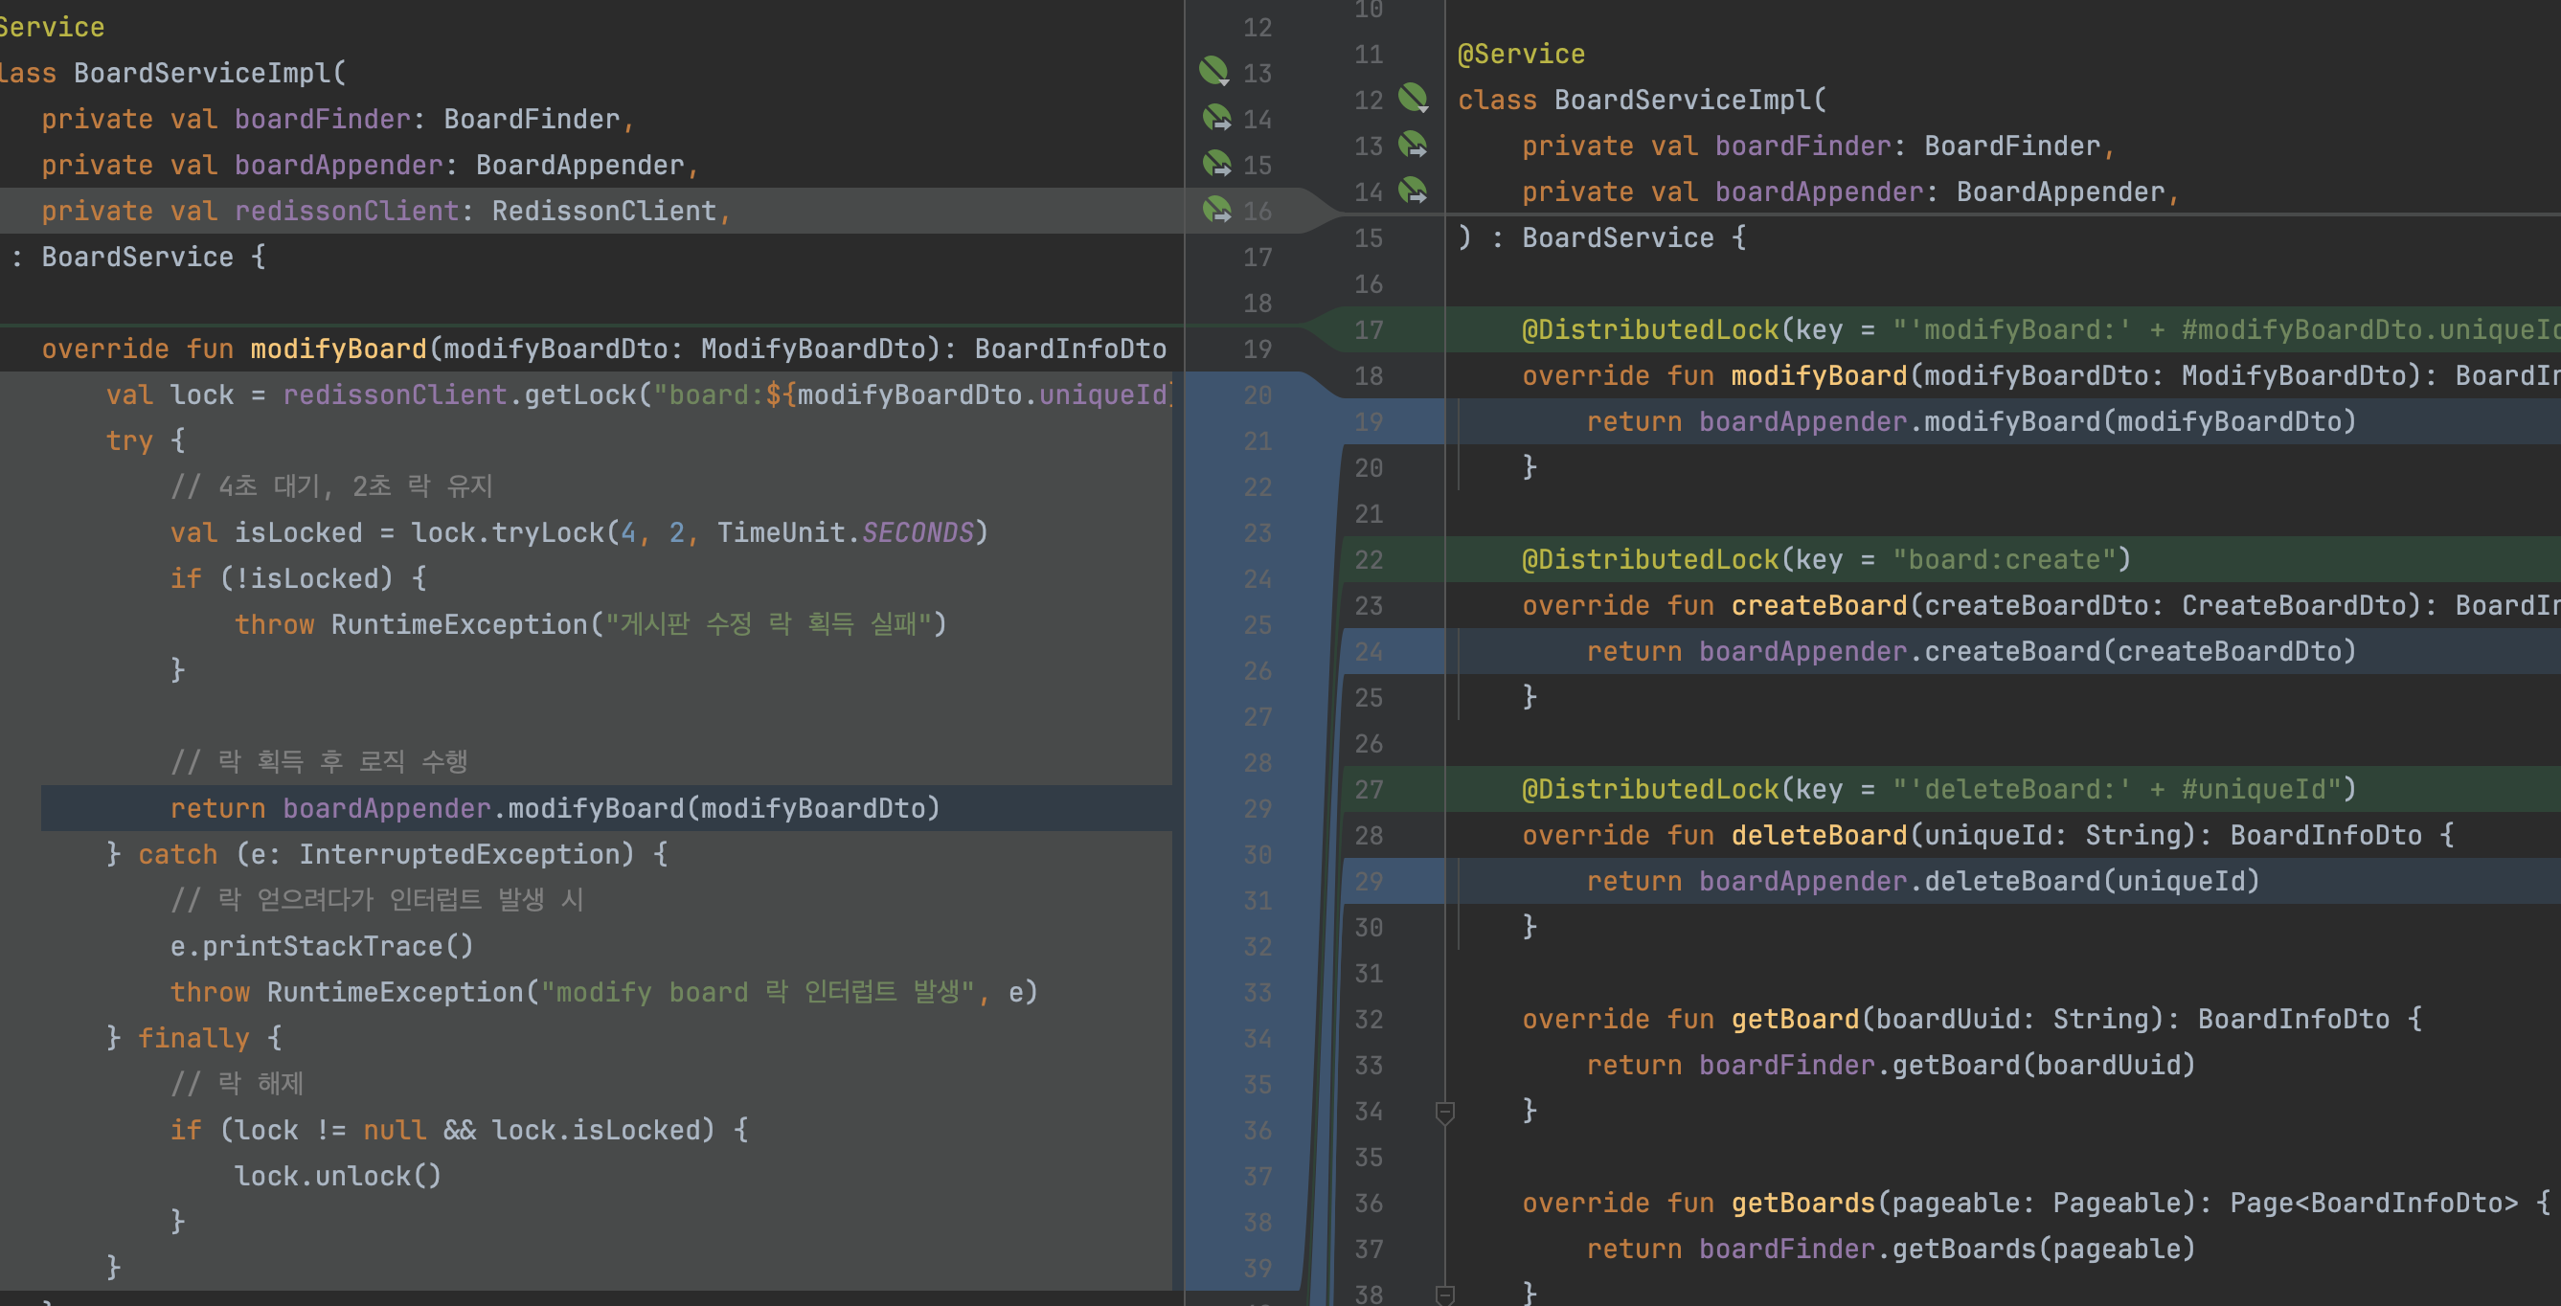Collapse getBoard function fold marker at line 34
Screen dimensions: 2561x1306
pos(1445,1113)
